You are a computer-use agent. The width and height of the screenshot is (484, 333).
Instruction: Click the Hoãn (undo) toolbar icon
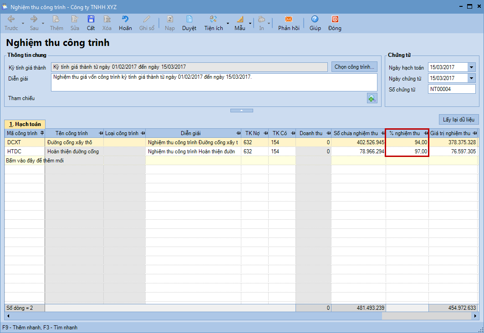point(125,23)
